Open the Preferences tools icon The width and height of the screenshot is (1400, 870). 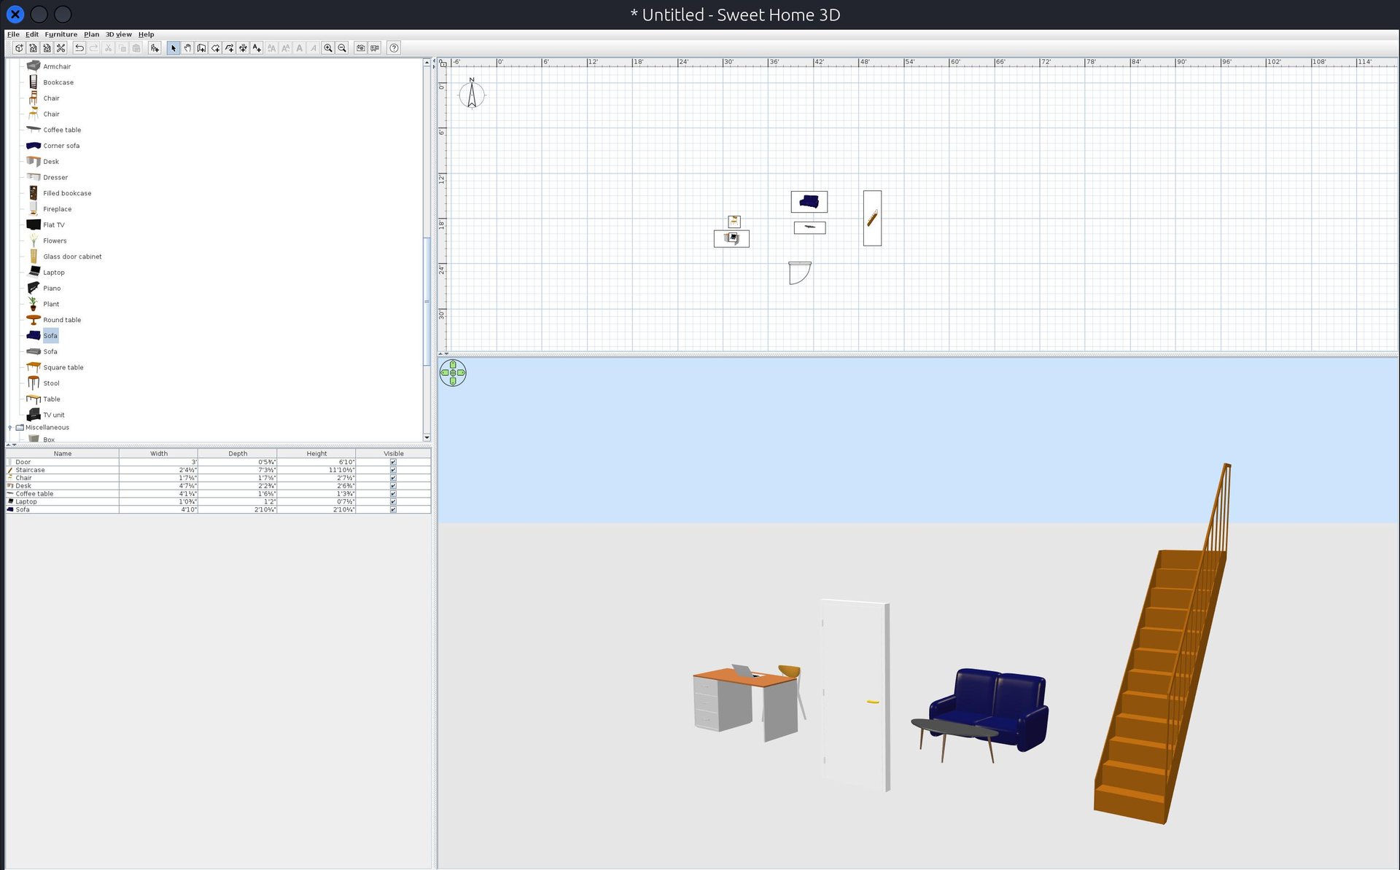pos(61,48)
